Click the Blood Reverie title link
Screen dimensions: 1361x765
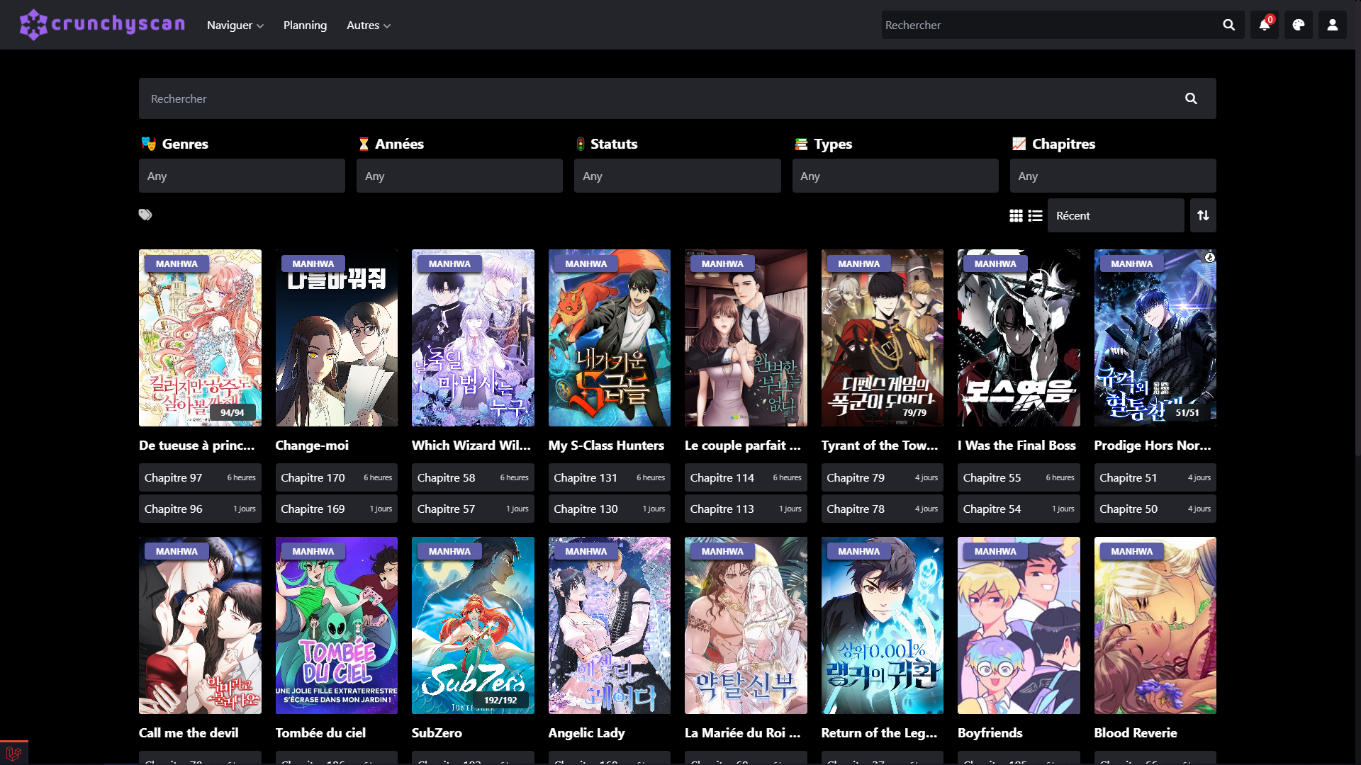(x=1135, y=732)
